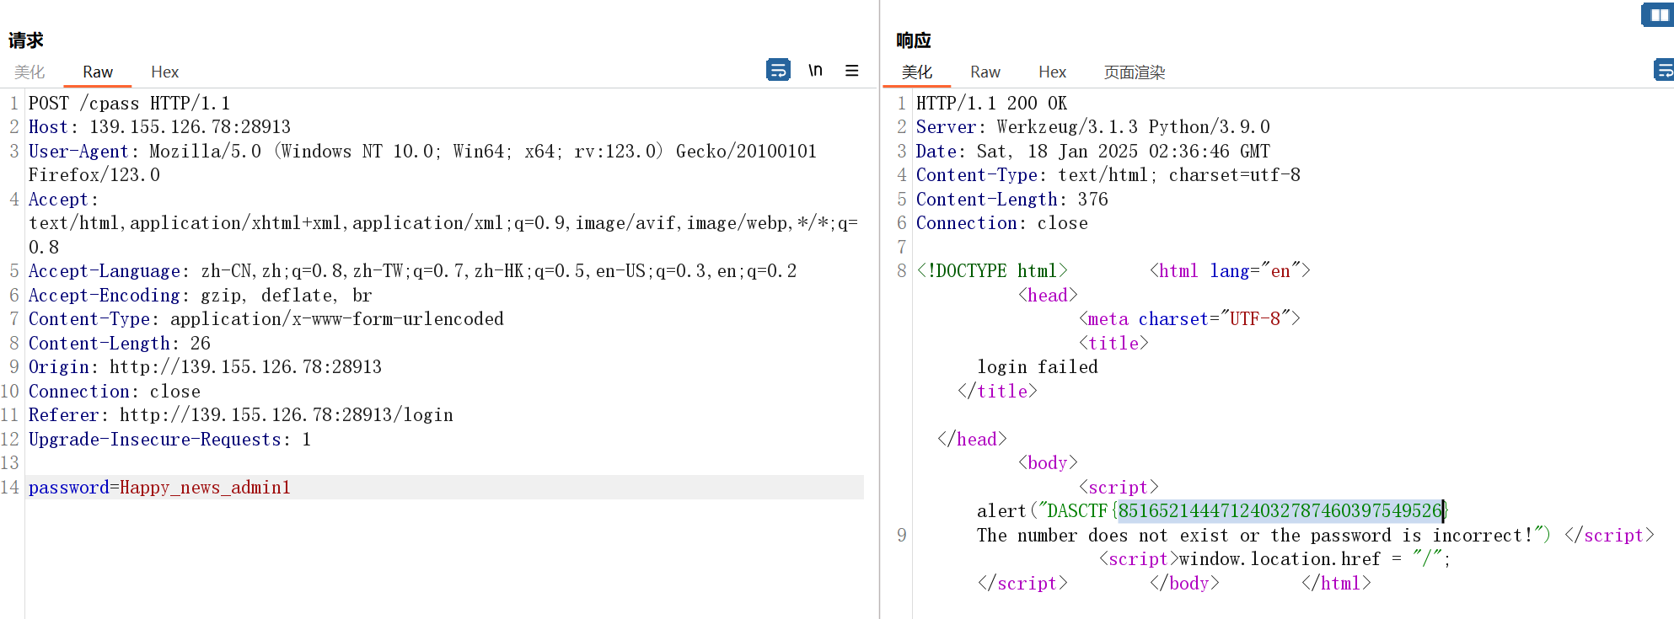
Task: Click the request 'Connection: close' line
Action: pyautogui.click(x=115, y=392)
